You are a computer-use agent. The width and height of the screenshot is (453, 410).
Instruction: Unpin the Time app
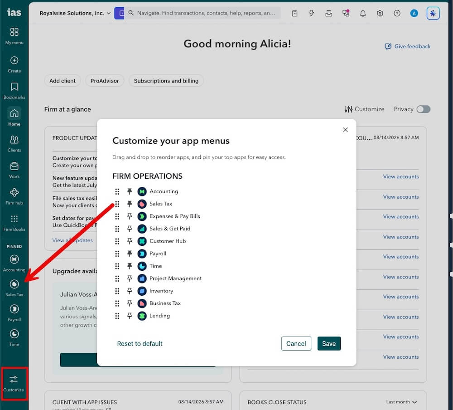[x=130, y=266]
